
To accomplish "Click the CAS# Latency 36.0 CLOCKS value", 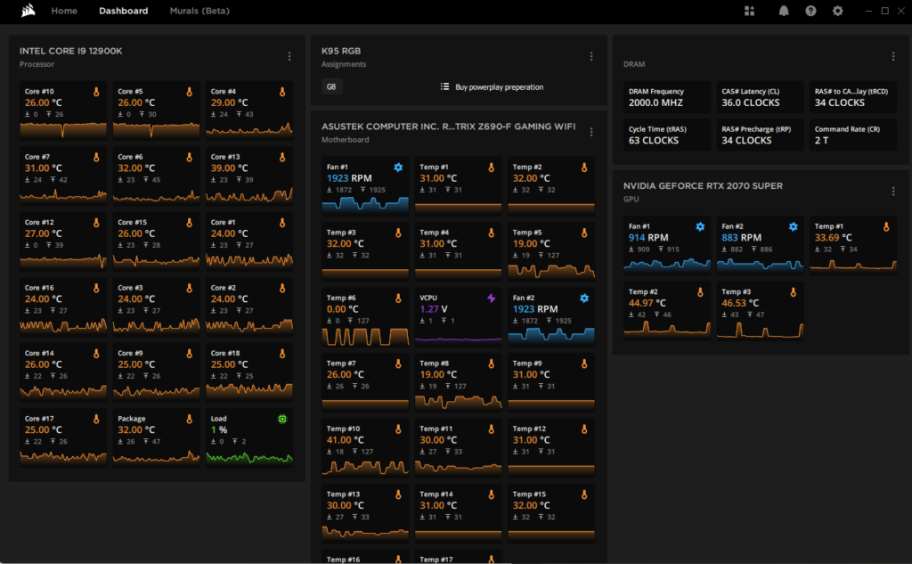I will pyautogui.click(x=750, y=103).
